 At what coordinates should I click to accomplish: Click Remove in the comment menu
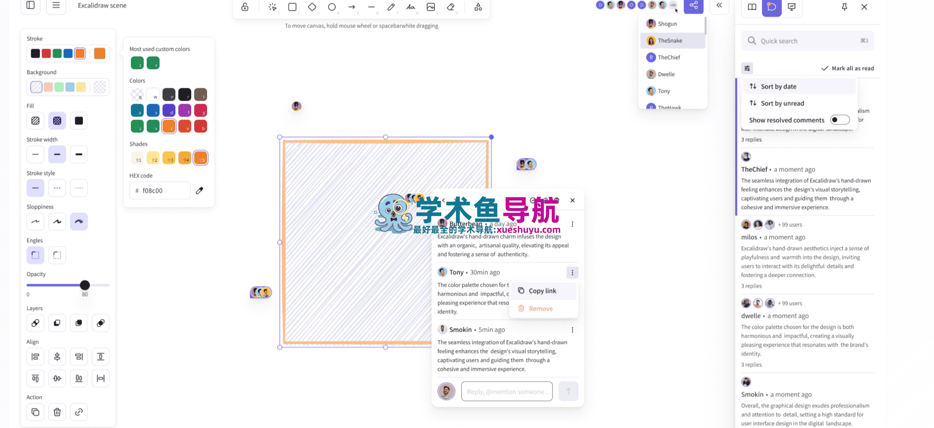click(543, 309)
